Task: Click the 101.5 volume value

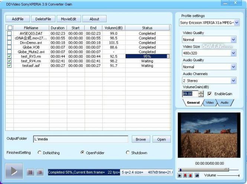Action: 114,43
